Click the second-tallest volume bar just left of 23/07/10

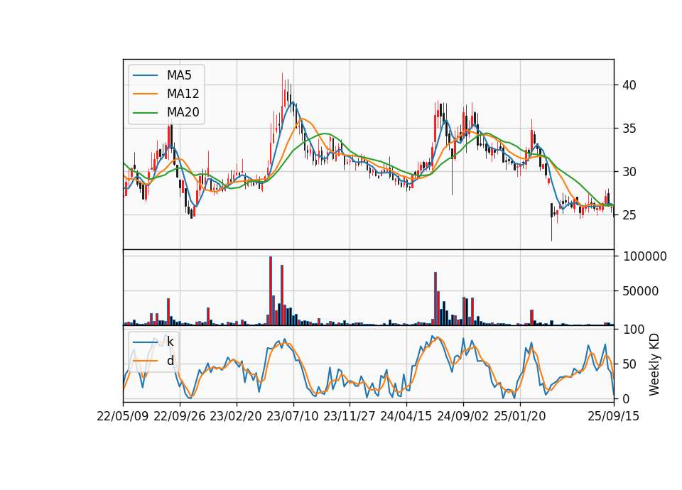tap(282, 295)
